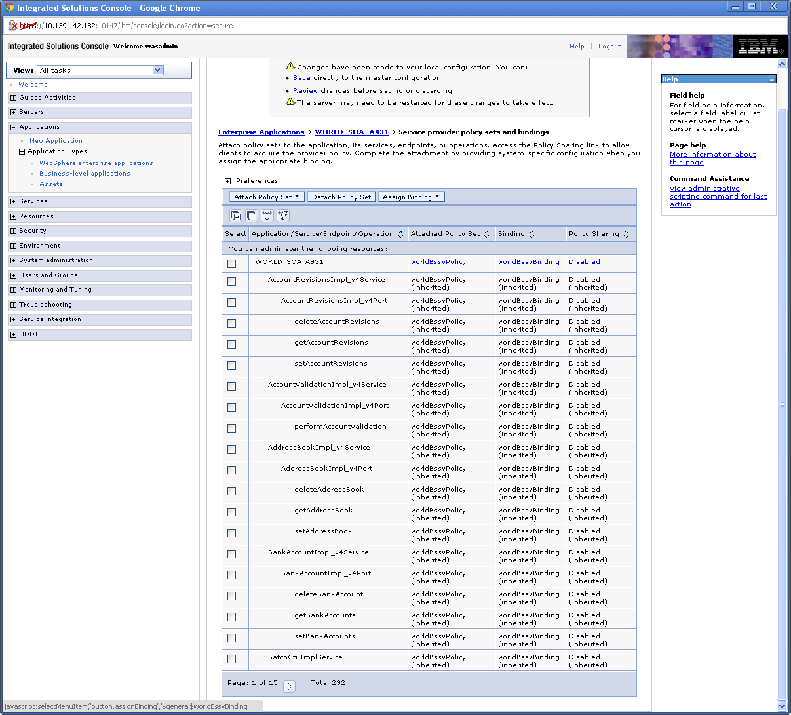Tick AccountValidationImpl_v4Service checkbox

[x=231, y=386]
